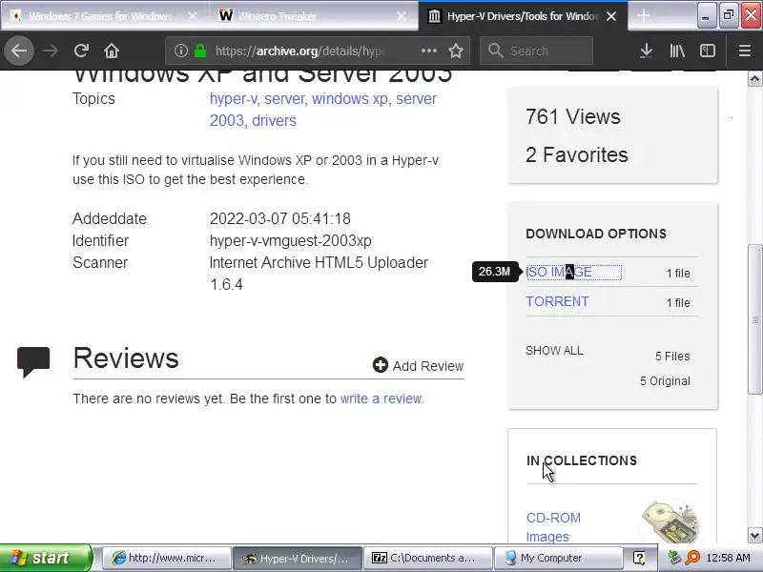The height and width of the screenshot is (572, 763).
Task: Open the drivers topic link
Action: pos(274,121)
